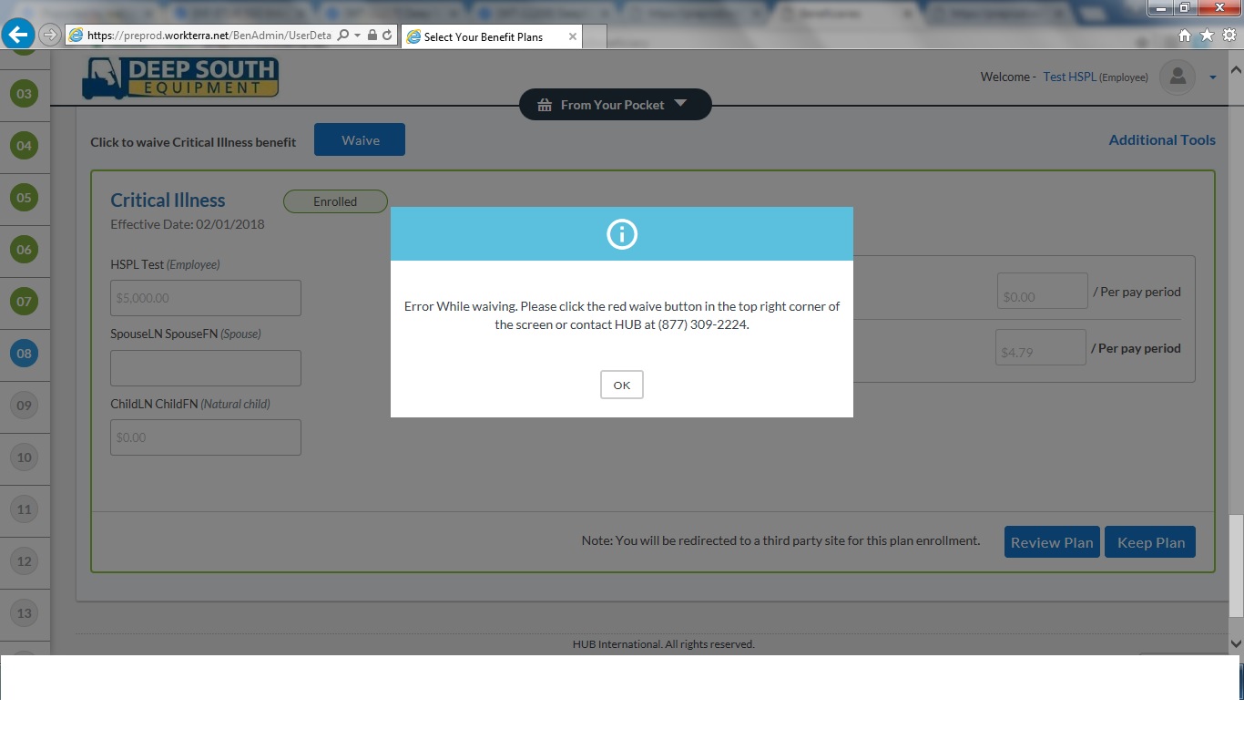Click the browser forward arrow button
The width and height of the screenshot is (1244, 740).
pos(50,35)
